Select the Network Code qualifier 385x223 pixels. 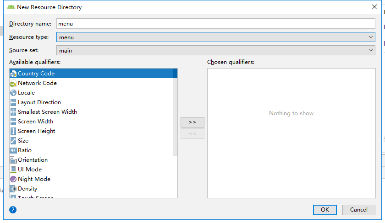91,83
